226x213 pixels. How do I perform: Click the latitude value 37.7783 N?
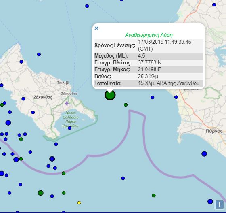150,62
